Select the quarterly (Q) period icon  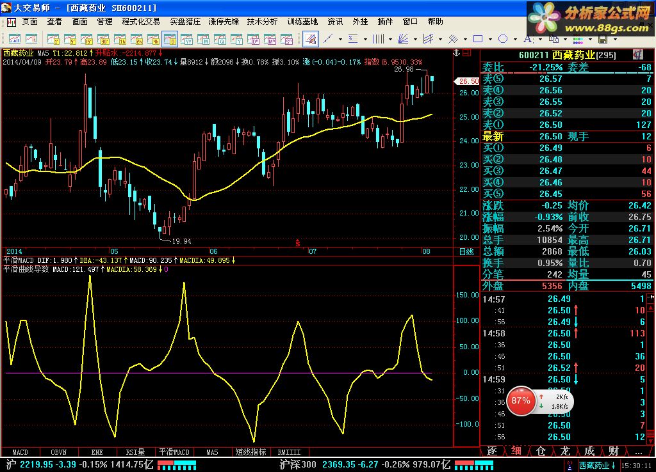click(220, 39)
